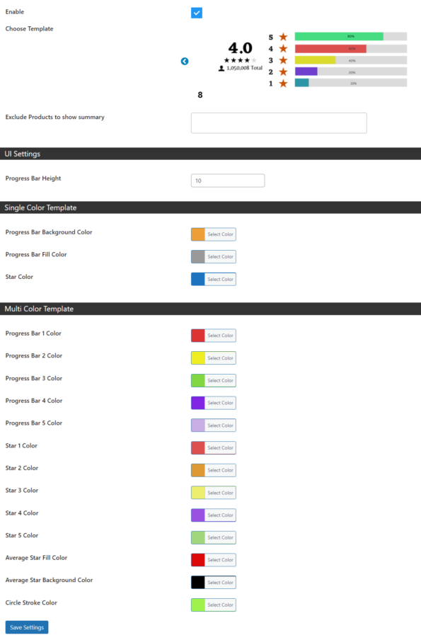The image size is (421, 640).
Task: Pick a Progress Bar 3 Color
Action: (x=214, y=380)
